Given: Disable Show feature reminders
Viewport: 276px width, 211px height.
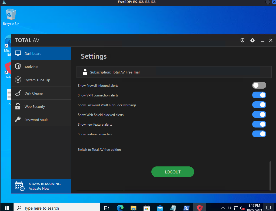Looking at the screenshot, I should click(259, 134).
